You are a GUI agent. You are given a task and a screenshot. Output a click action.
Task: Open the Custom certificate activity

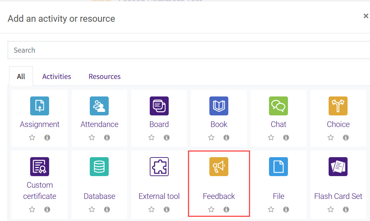click(40, 167)
